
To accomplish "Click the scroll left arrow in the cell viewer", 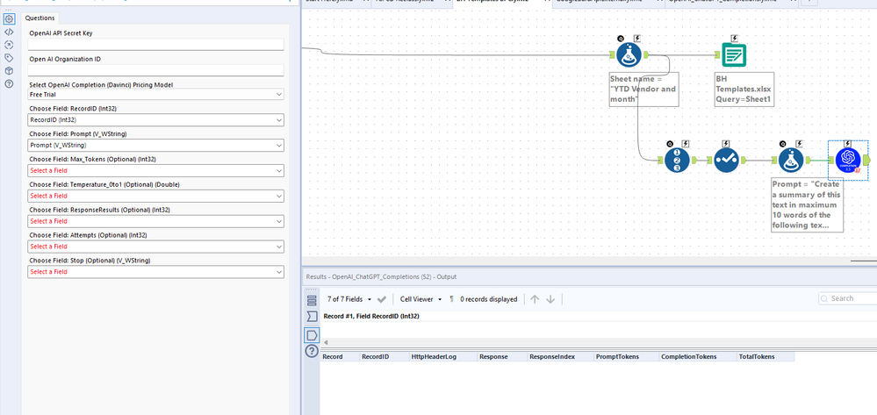I will 326,342.
